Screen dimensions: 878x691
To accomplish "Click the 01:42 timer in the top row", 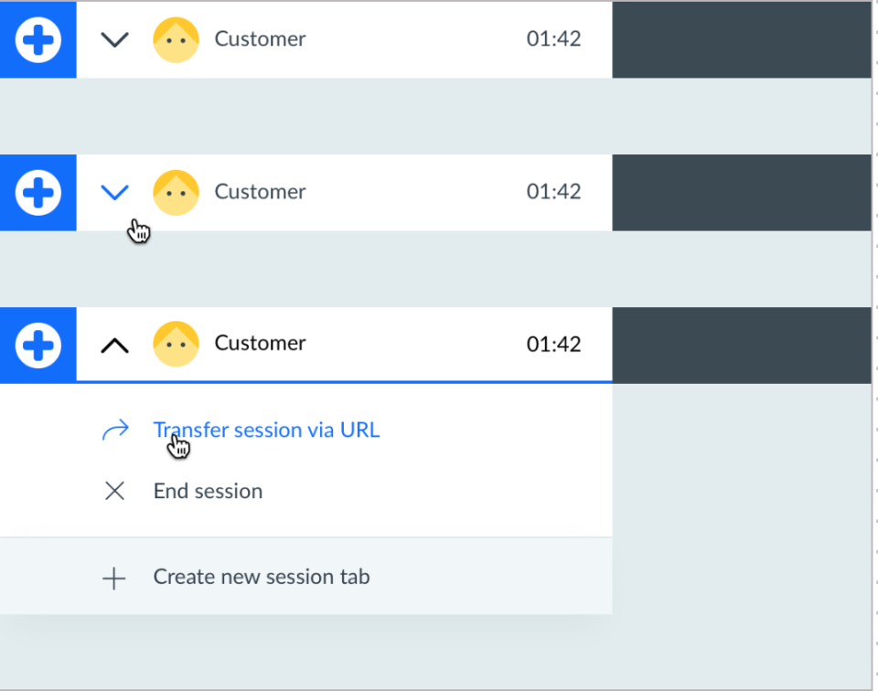I will pos(553,39).
